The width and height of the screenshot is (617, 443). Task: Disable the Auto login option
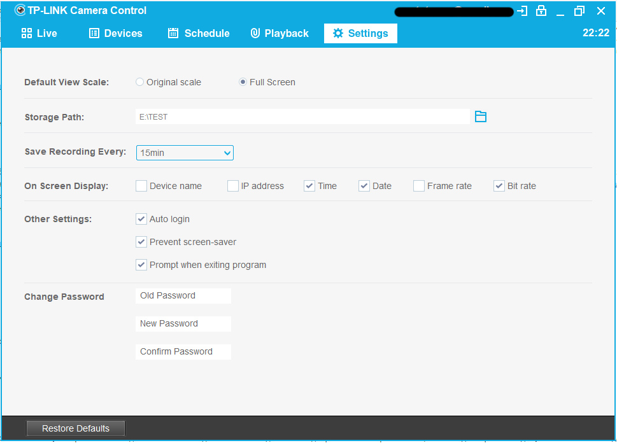click(141, 219)
